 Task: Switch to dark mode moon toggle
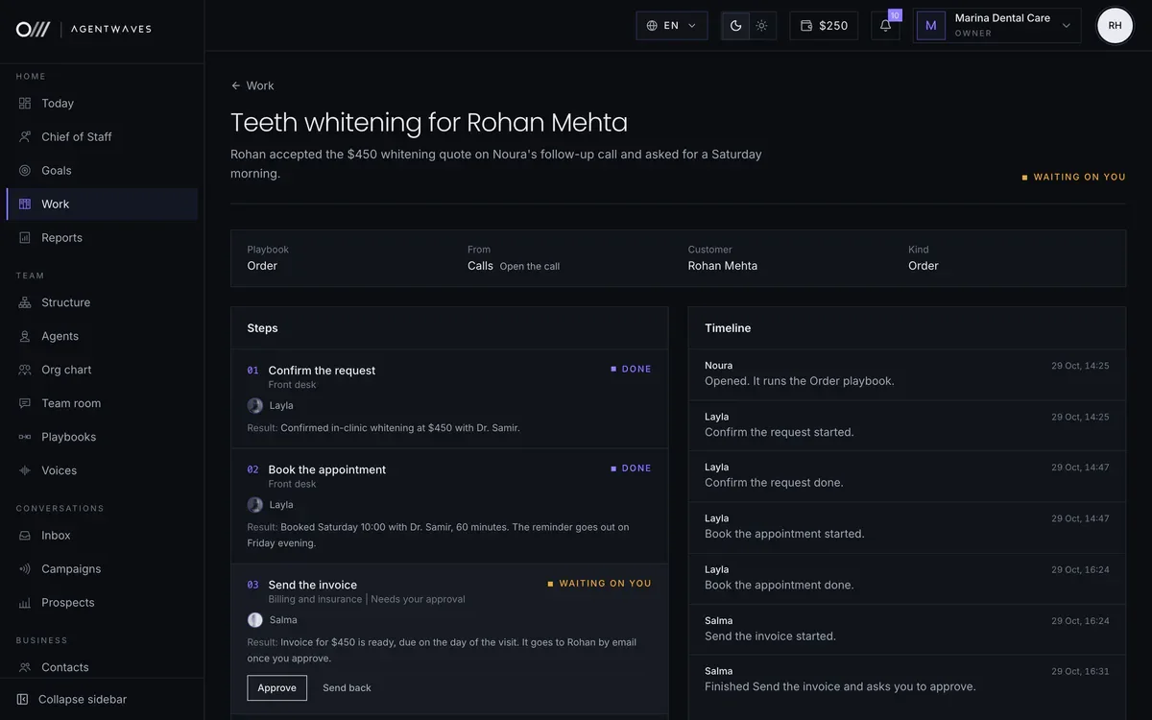coord(736,26)
